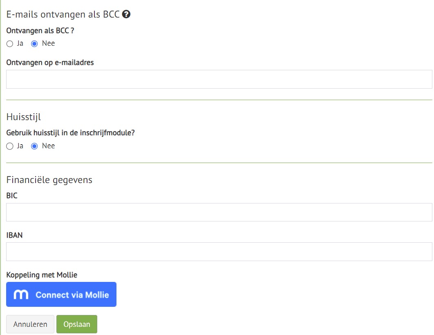
Task: Click the 'E-mails ontvangen als BCC' heading
Action: point(63,14)
